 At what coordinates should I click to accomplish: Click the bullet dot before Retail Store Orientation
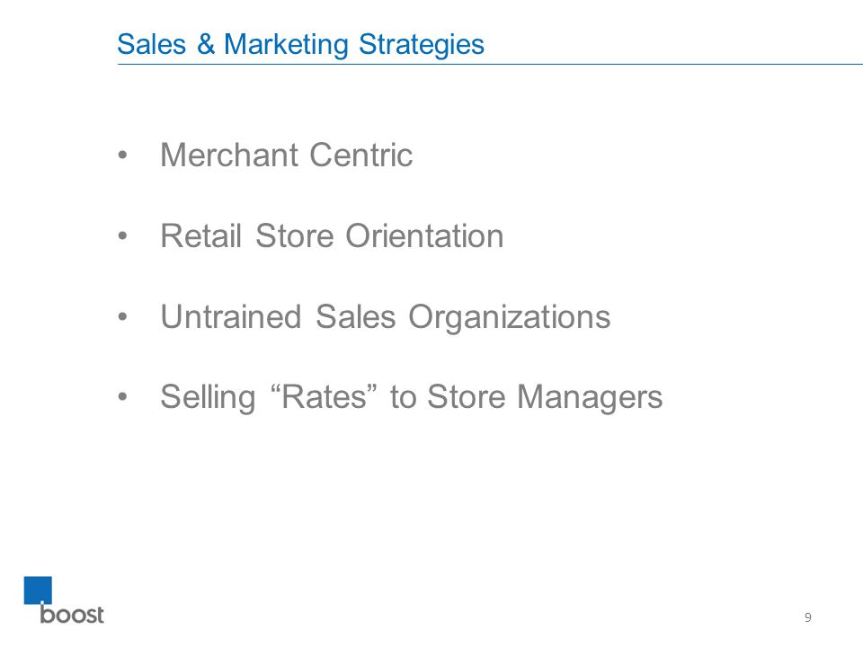[122, 236]
